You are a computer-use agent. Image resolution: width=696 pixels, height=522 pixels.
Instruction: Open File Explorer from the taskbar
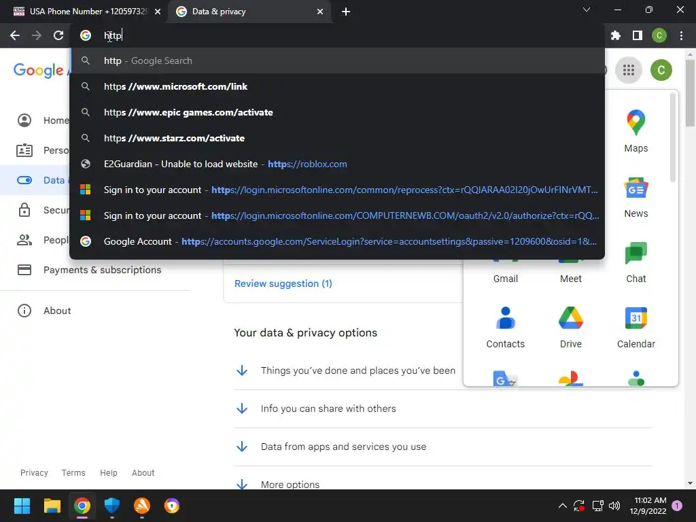coord(52,506)
